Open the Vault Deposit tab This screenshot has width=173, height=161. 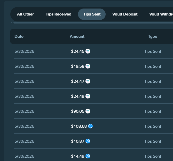pos(125,14)
